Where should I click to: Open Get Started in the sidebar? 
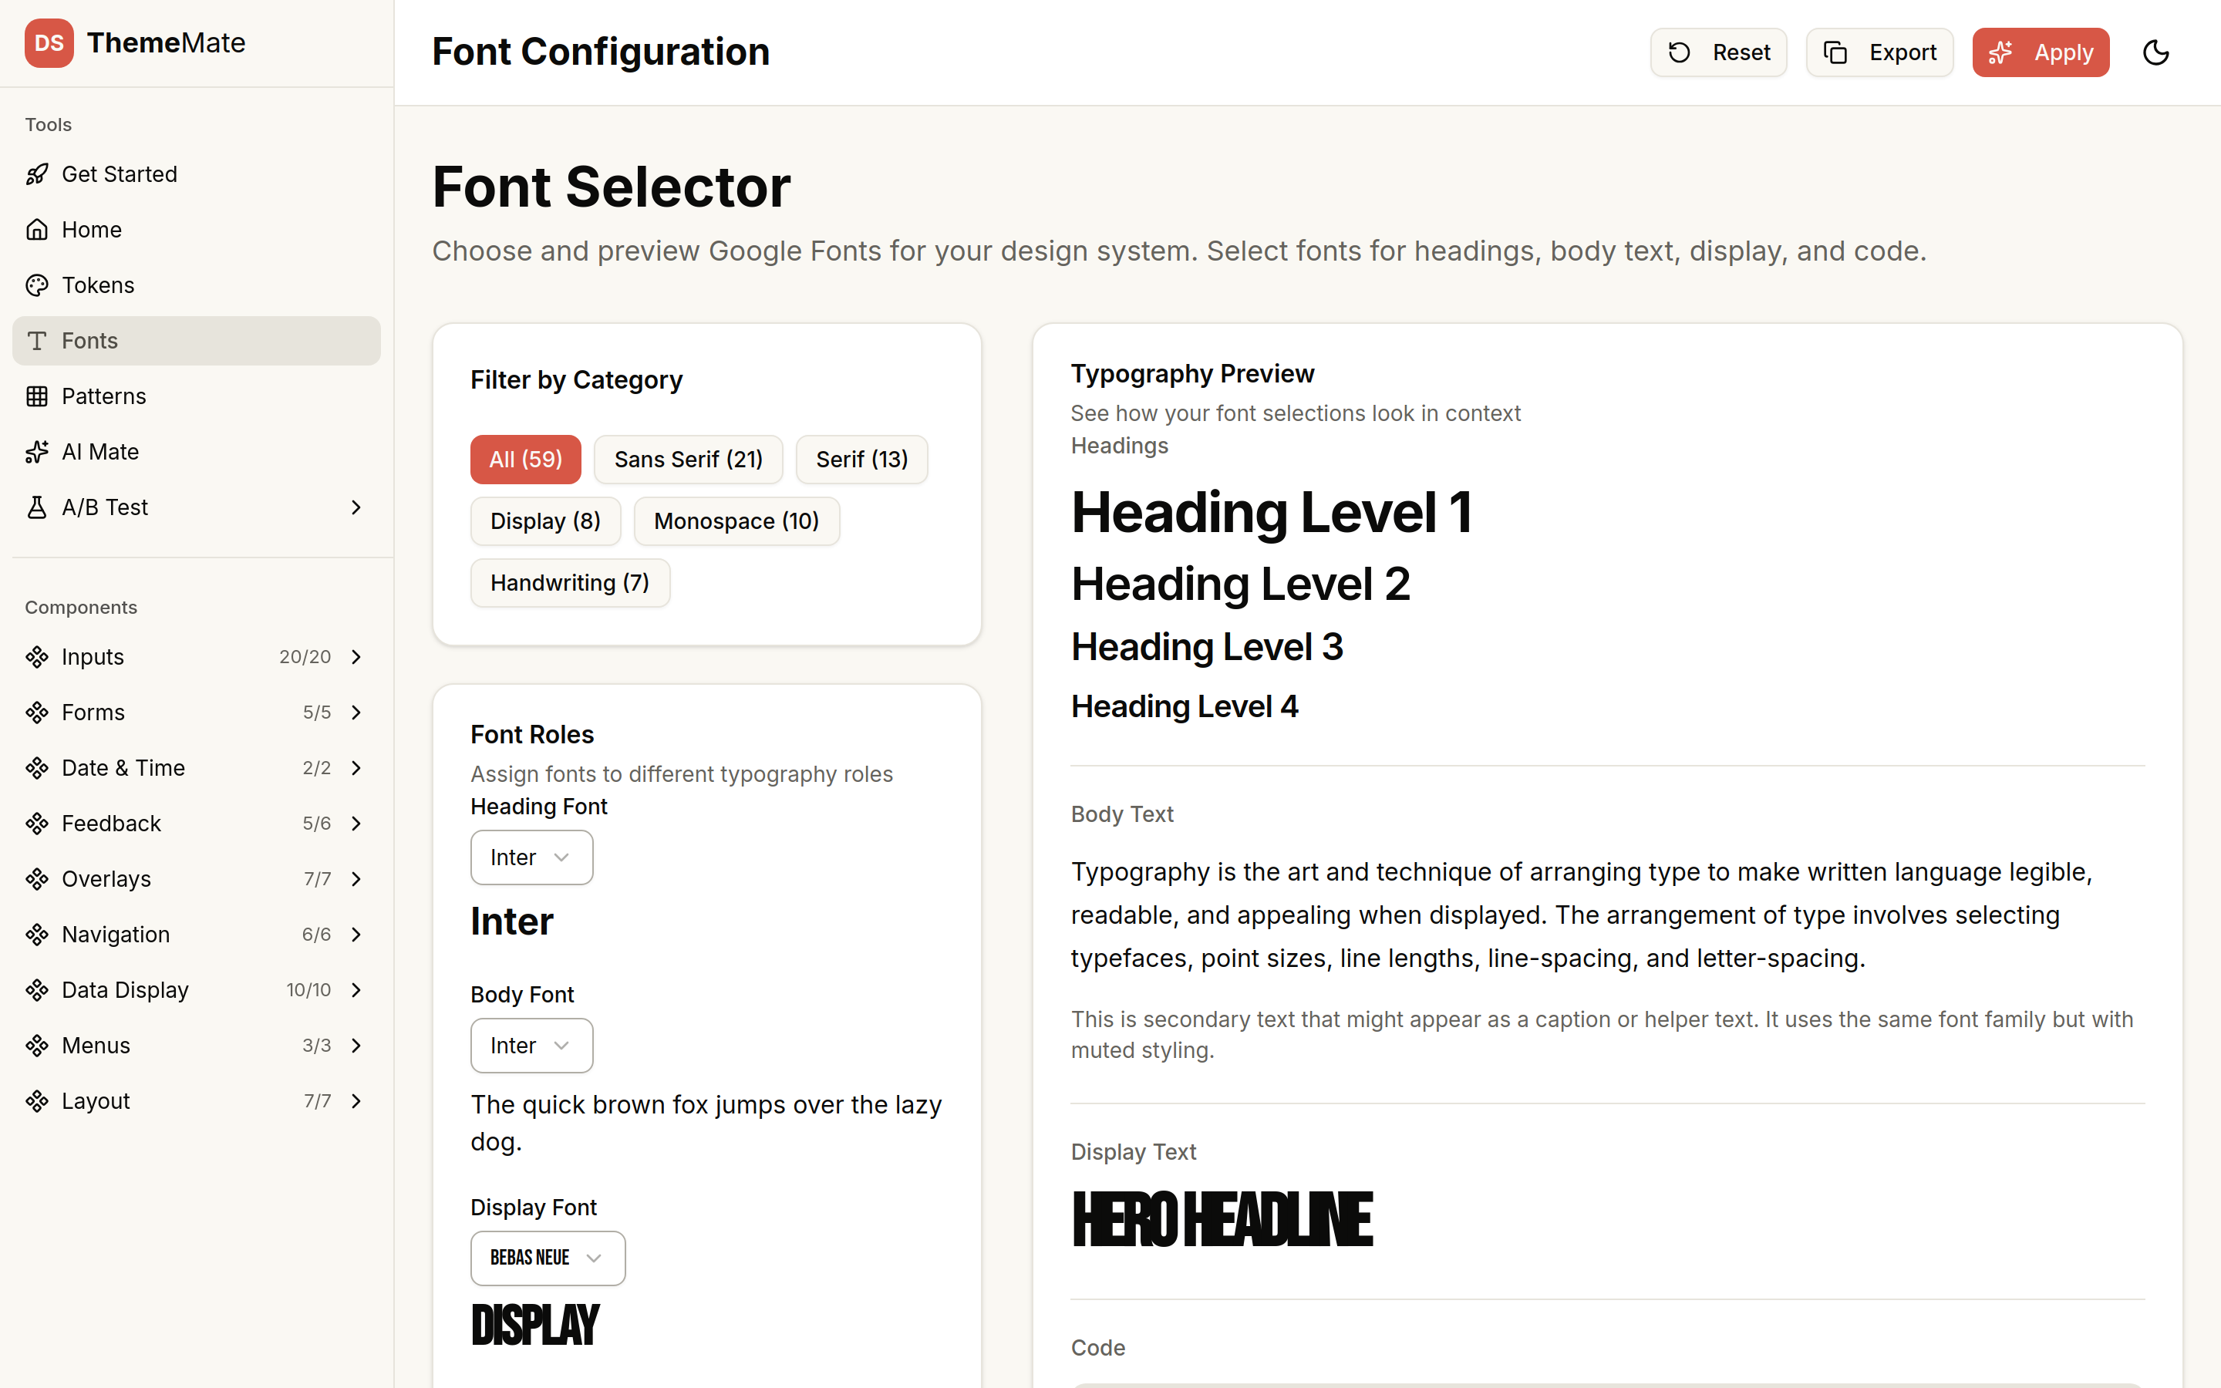click(197, 174)
